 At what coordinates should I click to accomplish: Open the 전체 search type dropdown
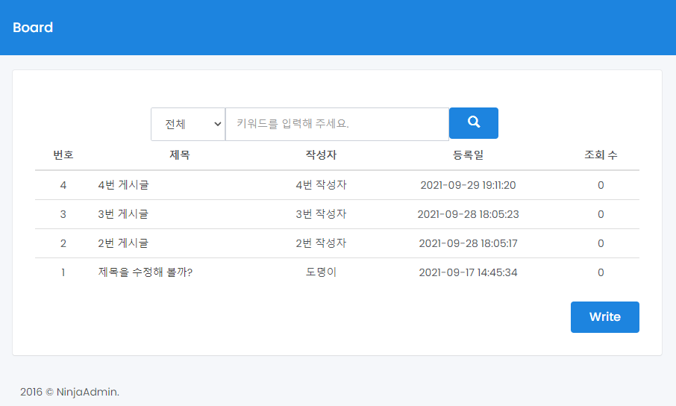(188, 124)
